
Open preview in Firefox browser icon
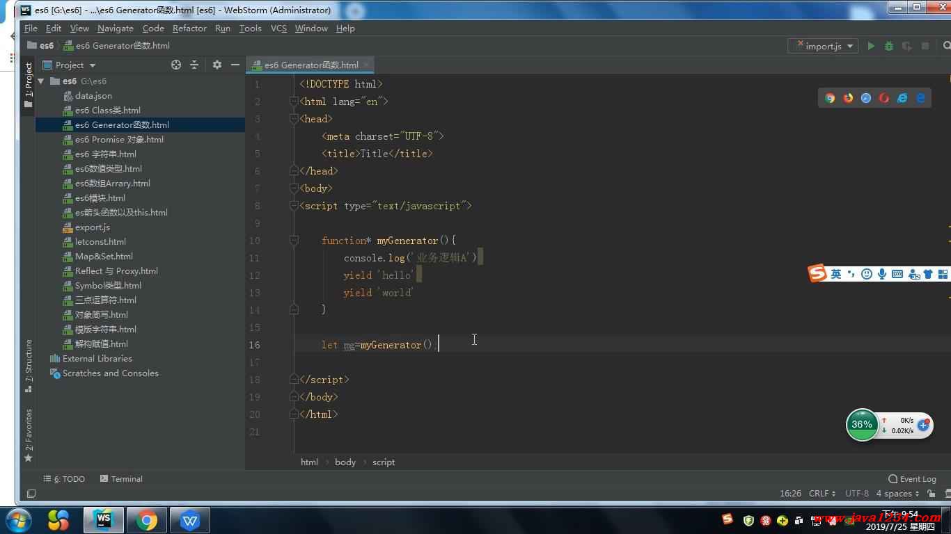point(848,98)
